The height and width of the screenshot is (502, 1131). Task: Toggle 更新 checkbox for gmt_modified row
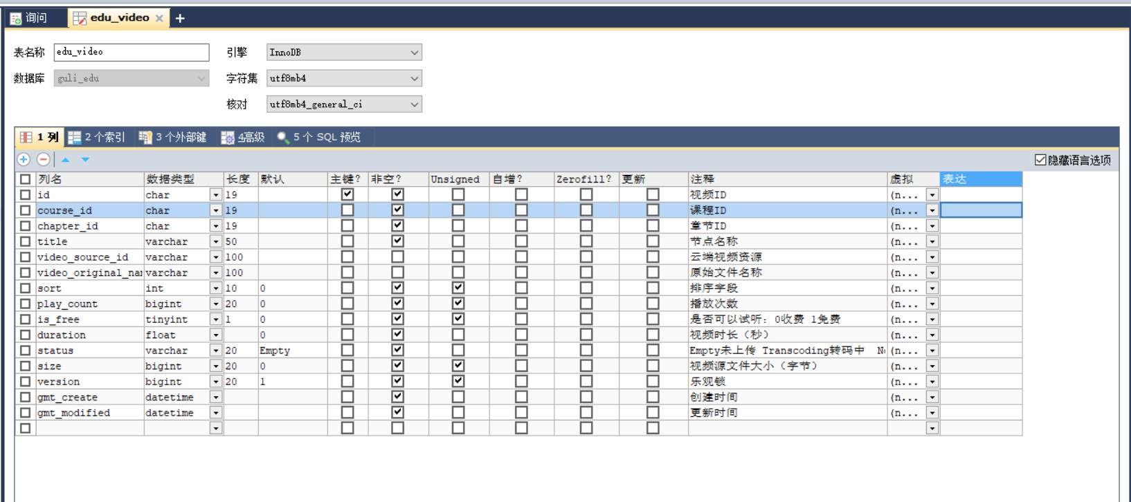tap(653, 412)
